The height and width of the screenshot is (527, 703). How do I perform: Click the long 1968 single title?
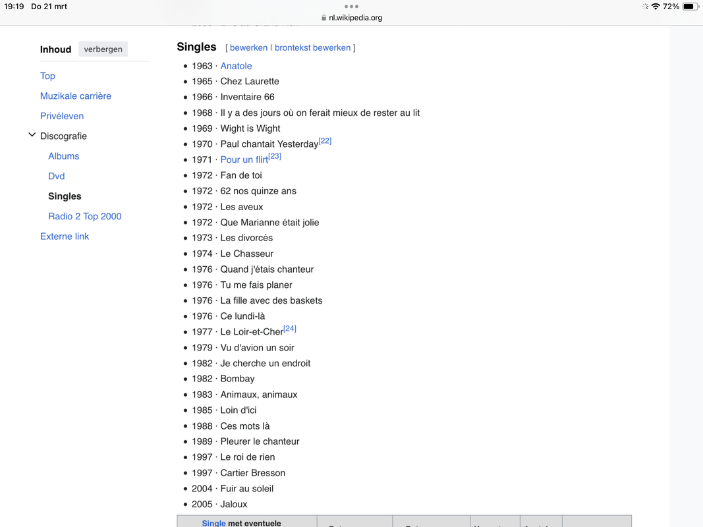(320, 113)
